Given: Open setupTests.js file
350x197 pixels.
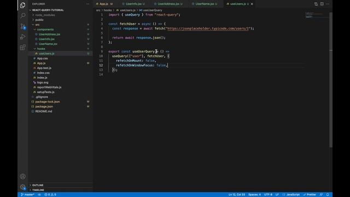Looking at the screenshot, I should 45,92.
